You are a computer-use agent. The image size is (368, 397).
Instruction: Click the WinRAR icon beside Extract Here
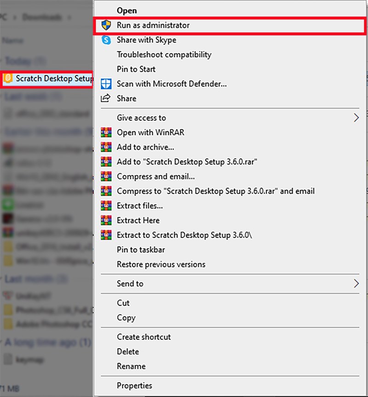click(106, 221)
